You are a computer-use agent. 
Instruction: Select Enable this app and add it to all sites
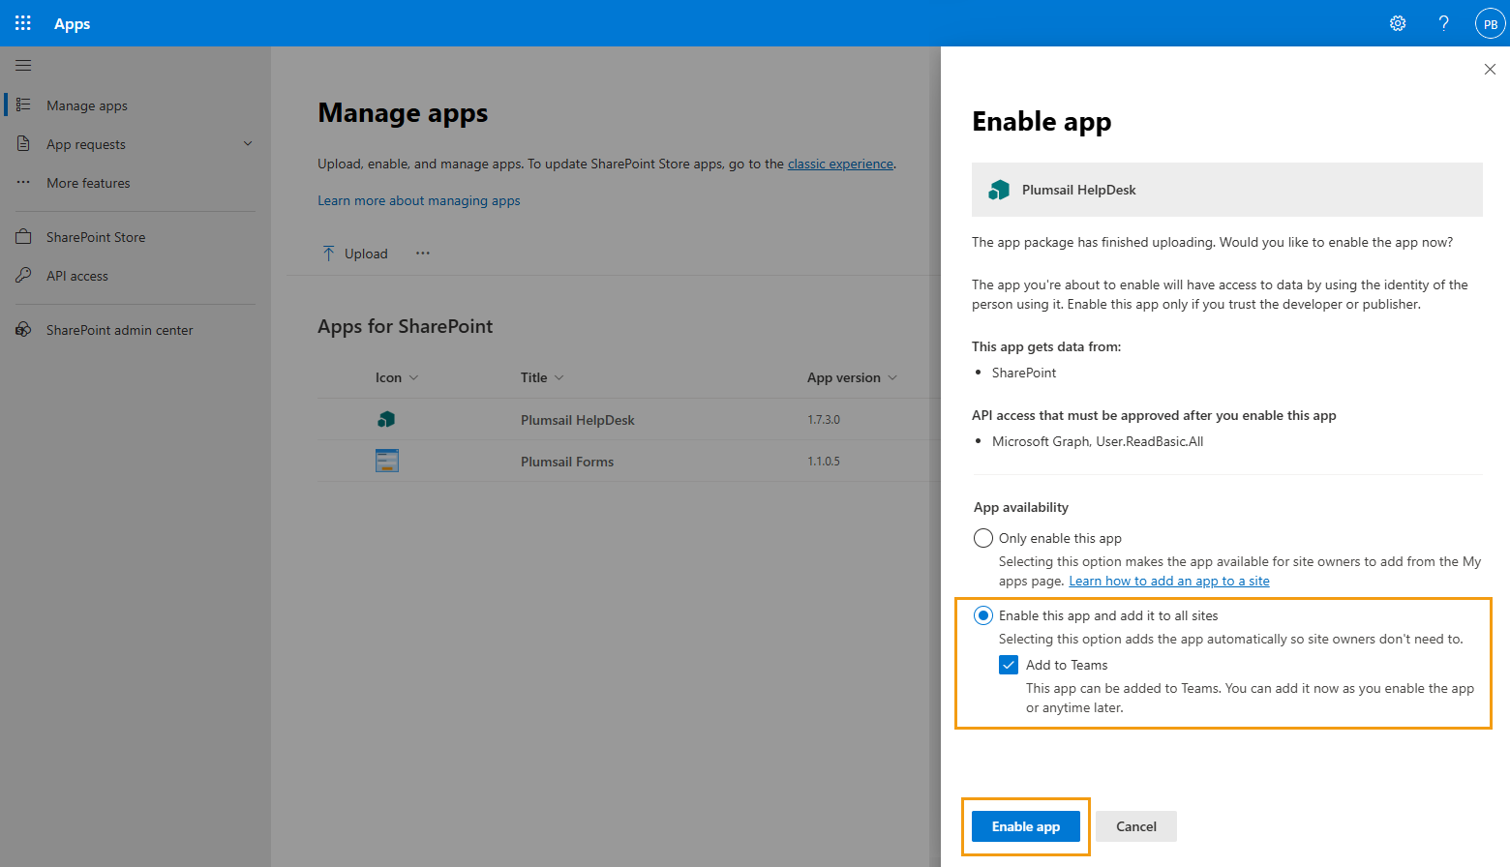[x=982, y=614]
